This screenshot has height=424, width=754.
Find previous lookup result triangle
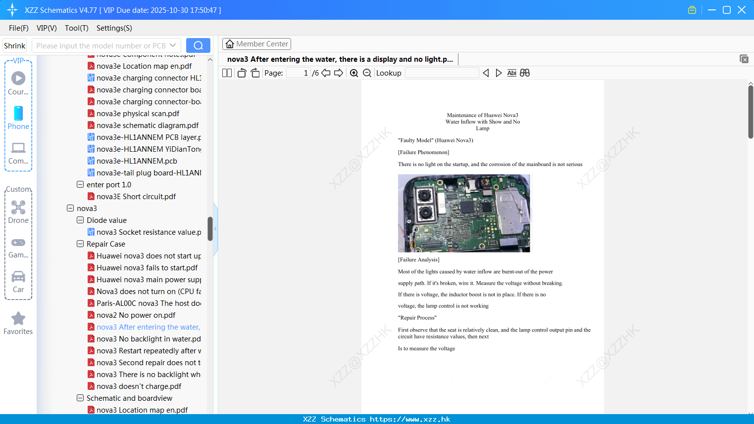pyautogui.click(x=486, y=73)
